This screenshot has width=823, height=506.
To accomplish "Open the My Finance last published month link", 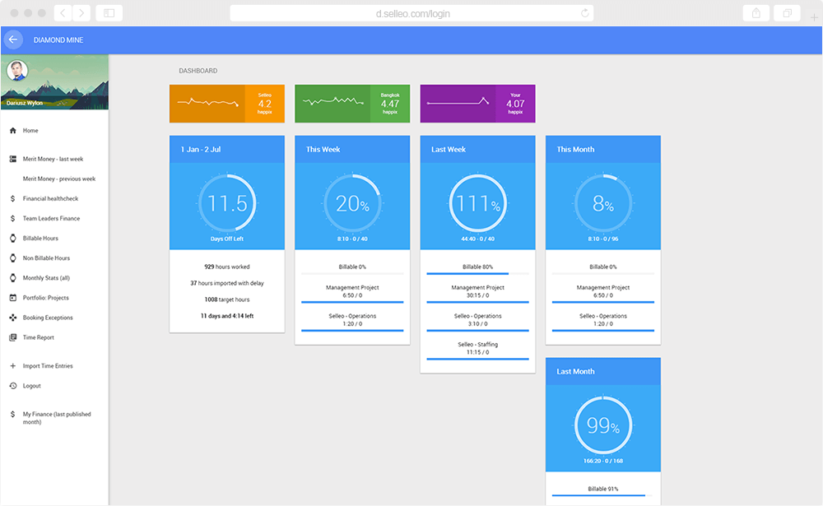I will click(x=57, y=418).
